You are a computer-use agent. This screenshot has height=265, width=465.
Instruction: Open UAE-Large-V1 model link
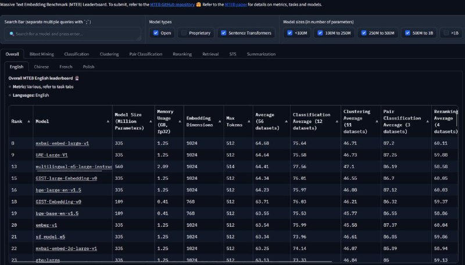[x=52, y=155]
